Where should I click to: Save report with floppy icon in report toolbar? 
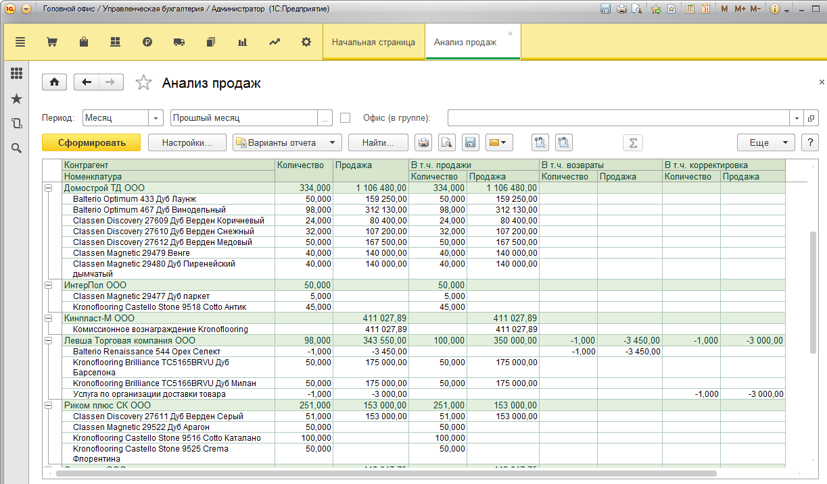[x=471, y=142]
